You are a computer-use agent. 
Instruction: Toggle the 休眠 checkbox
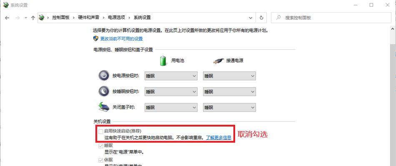(x=101, y=160)
